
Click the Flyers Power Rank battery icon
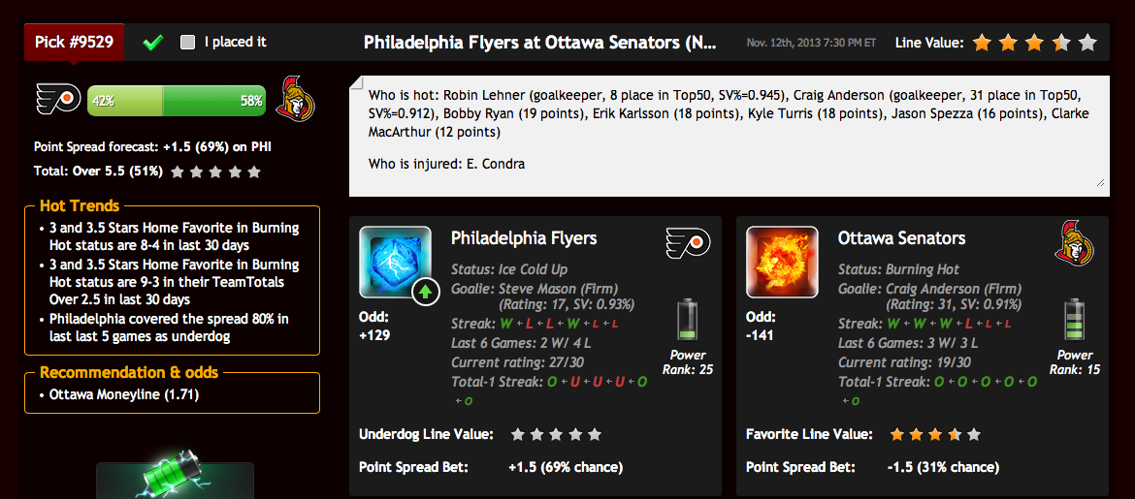(x=687, y=319)
